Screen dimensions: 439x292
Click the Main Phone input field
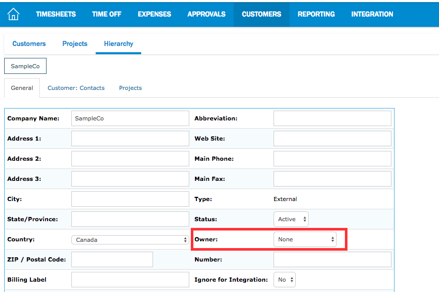point(332,159)
